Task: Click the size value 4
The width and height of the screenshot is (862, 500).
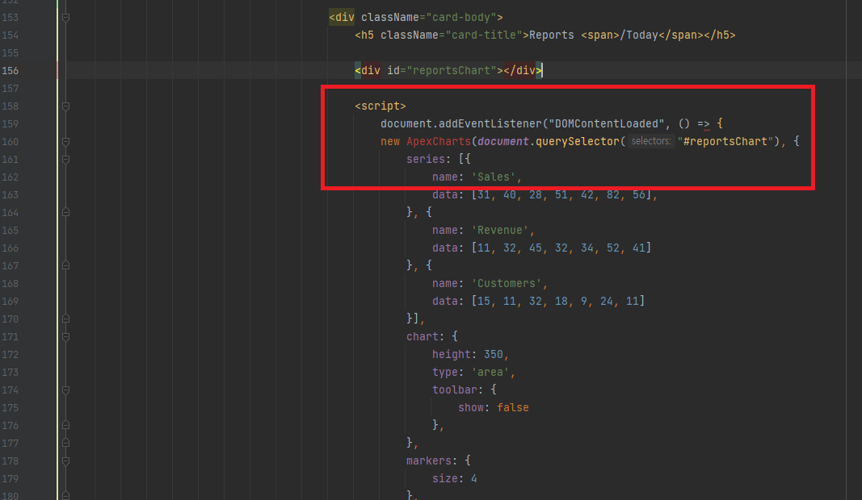Action: (x=474, y=478)
